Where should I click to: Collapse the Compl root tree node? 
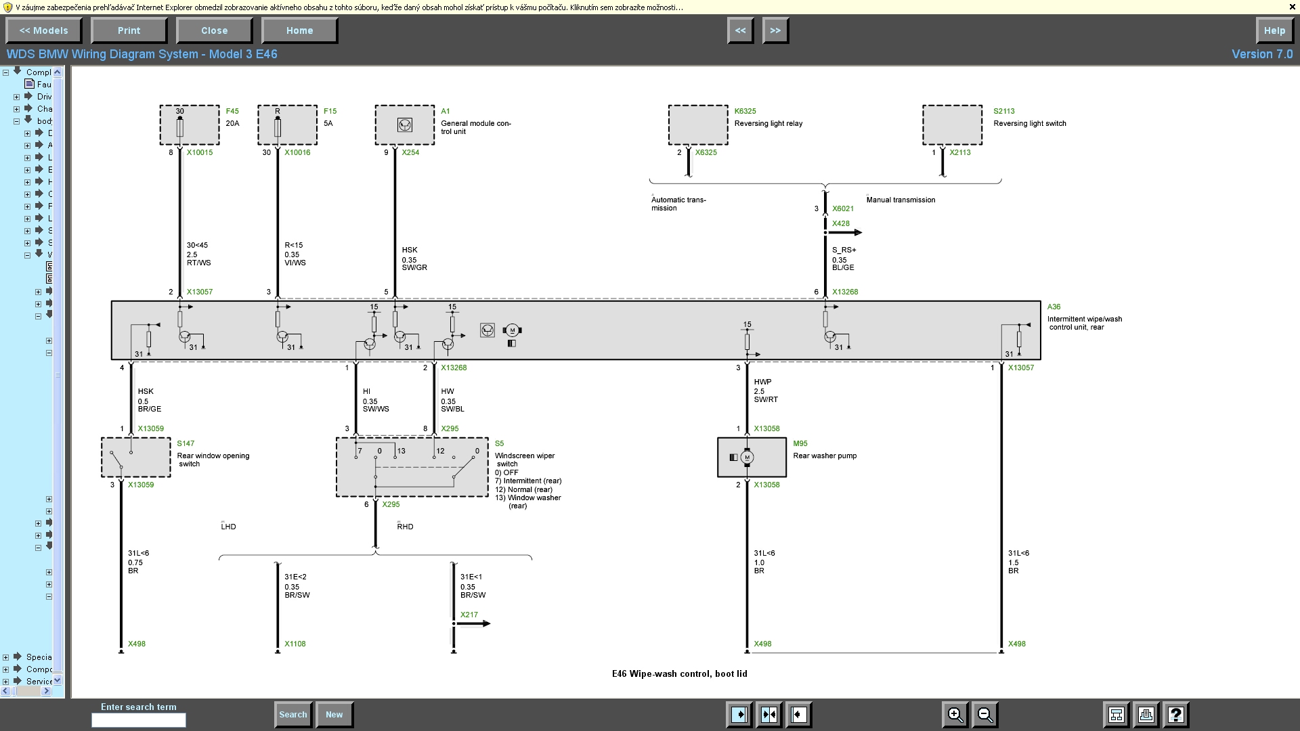5,72
